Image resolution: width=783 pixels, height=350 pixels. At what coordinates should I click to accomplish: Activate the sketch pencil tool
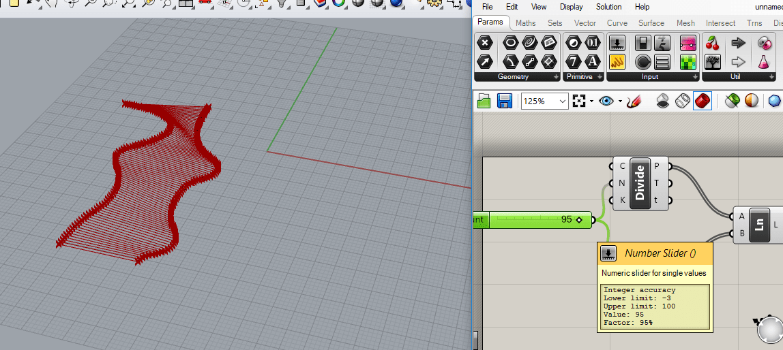point(633,101)
